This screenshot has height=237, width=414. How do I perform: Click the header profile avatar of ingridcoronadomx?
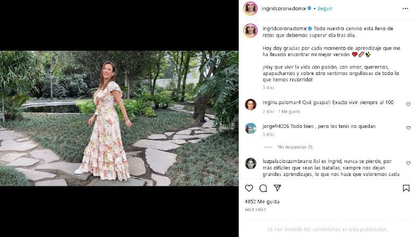coord(250,9)
